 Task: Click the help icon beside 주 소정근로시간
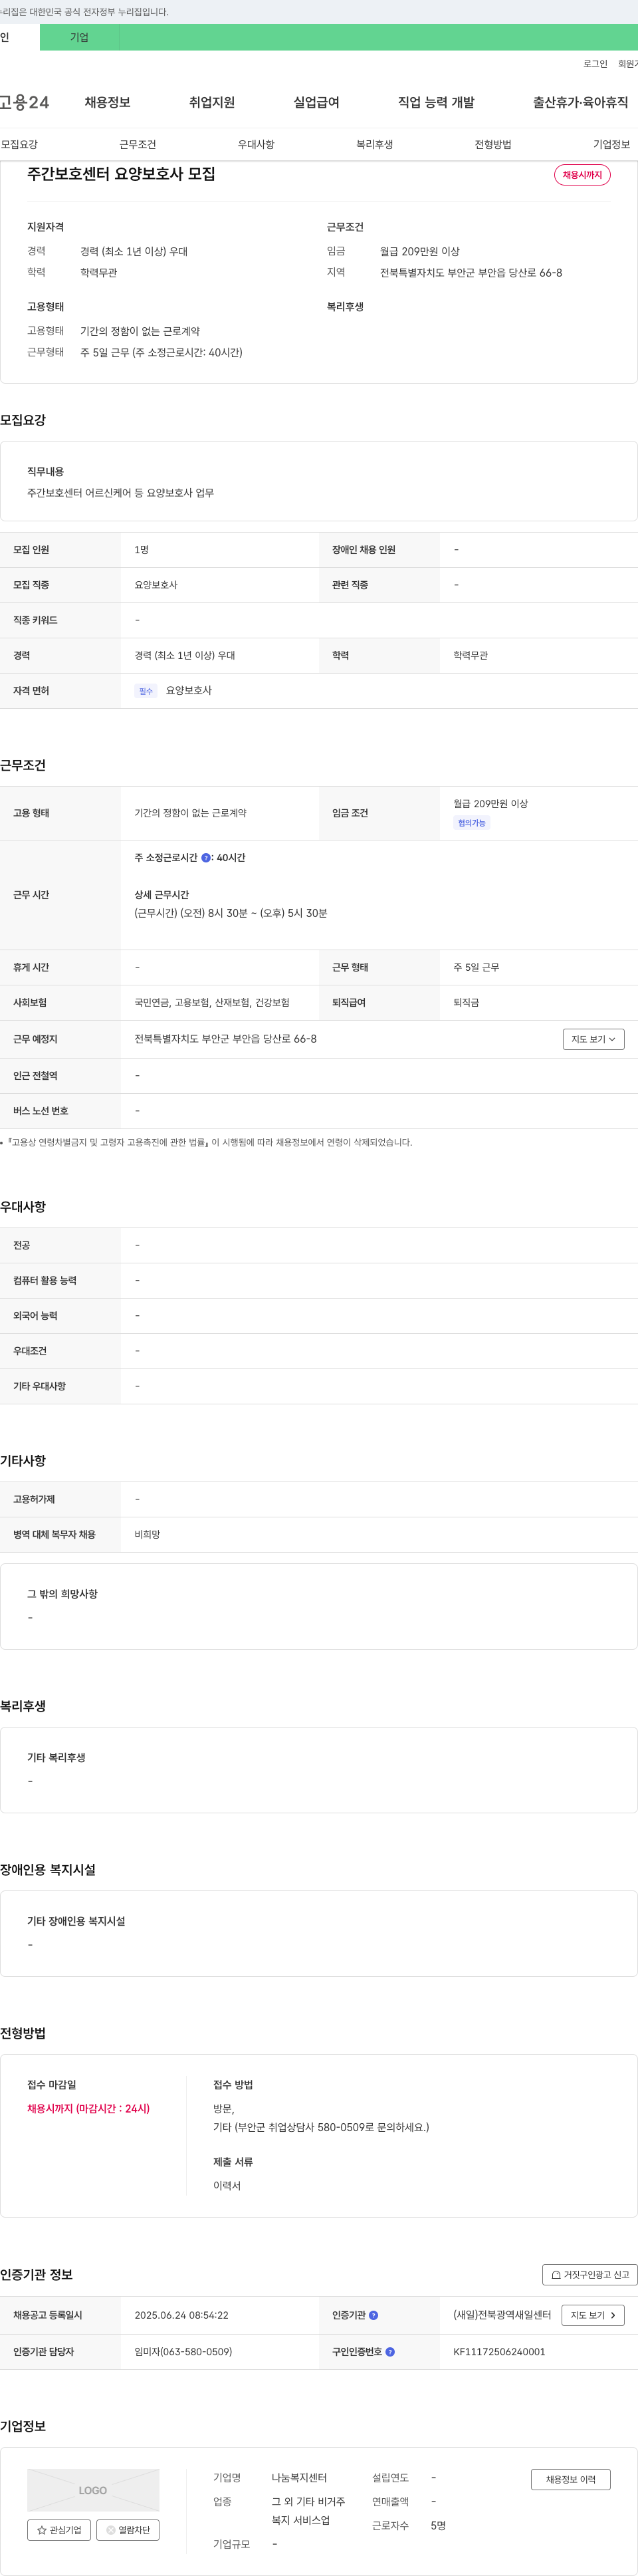pyautogui.click(x=206, y=858)
